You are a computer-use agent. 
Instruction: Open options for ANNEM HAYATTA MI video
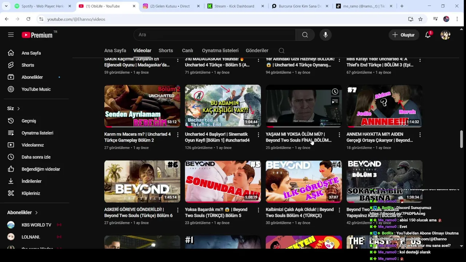pyautogui.click(x=420, y=135)
